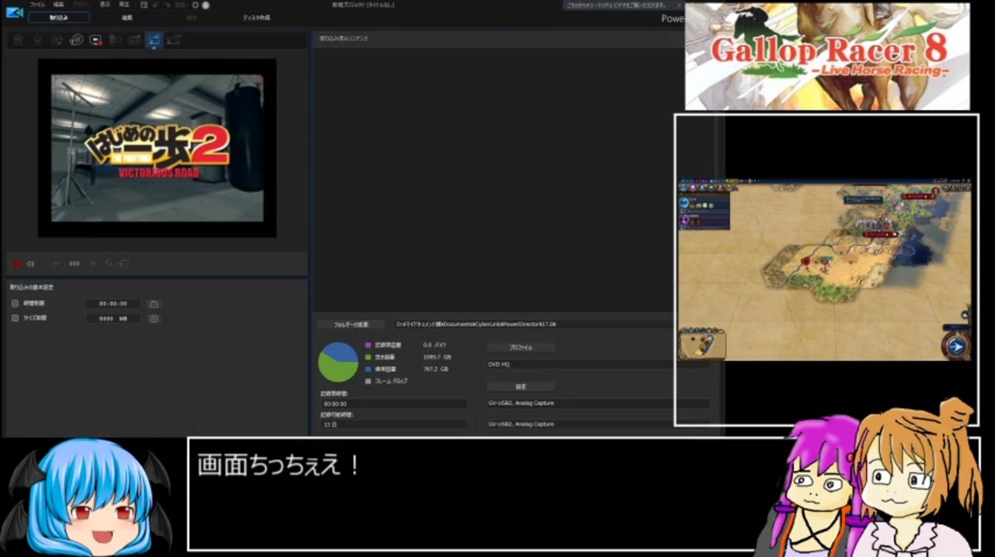995x557 pixels.
Task: Click the recorded time 00:00:00 field
Action: pyautogui.click(x=393, y=404)
